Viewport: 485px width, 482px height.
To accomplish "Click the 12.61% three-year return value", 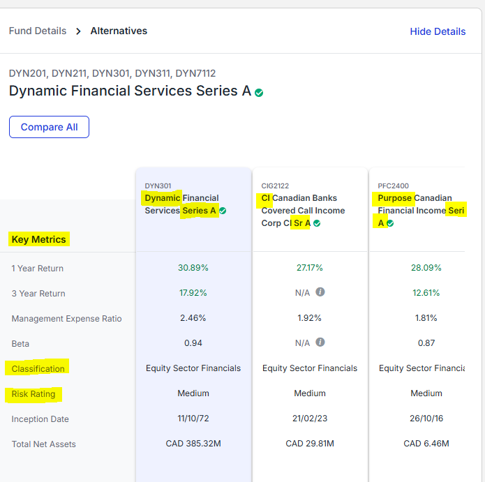I will pos(426,293).
